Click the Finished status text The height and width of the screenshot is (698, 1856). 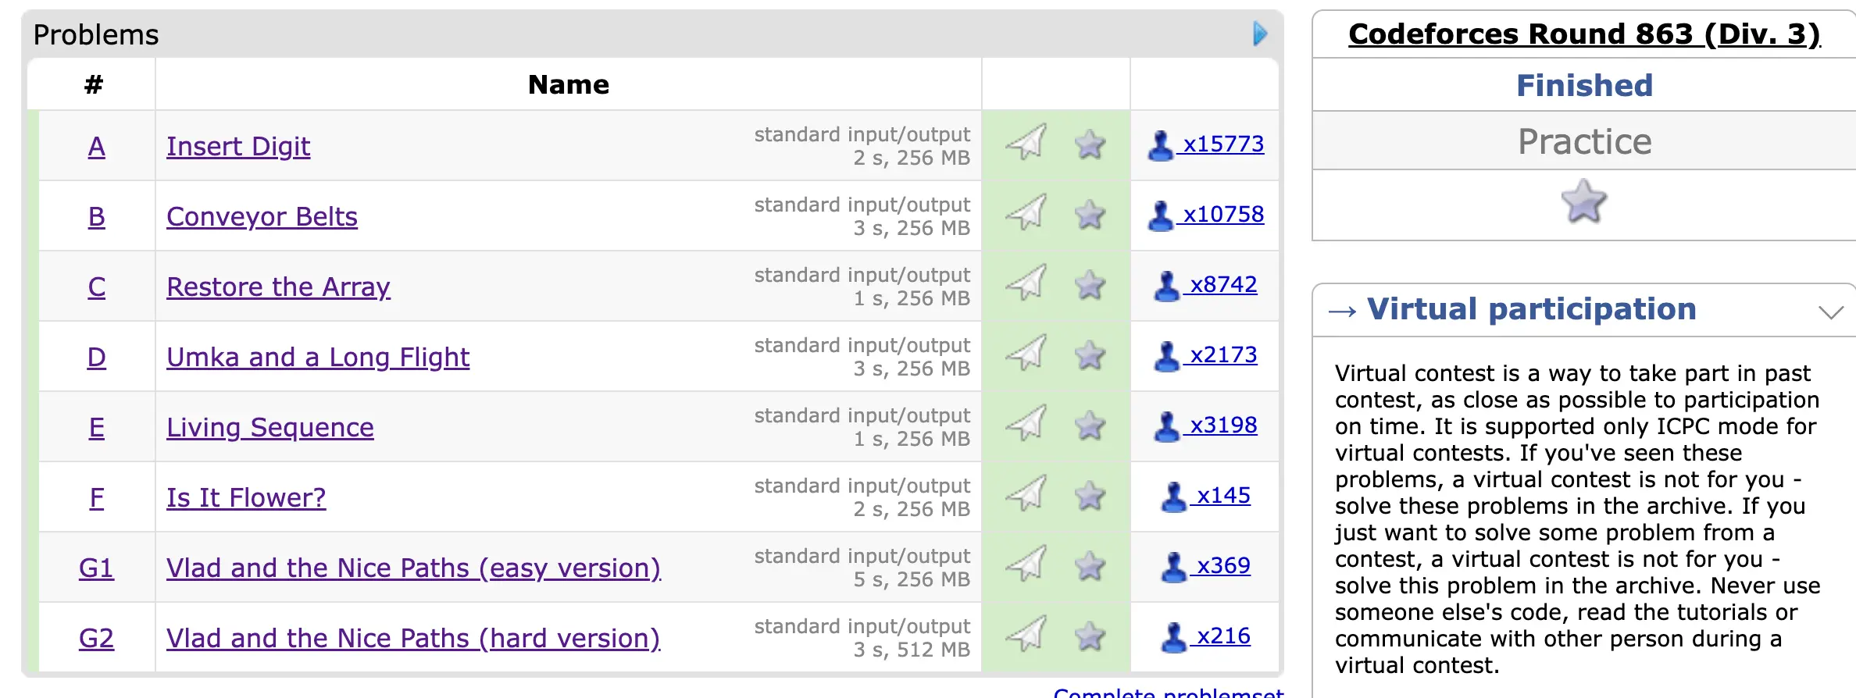point(1584,85)
